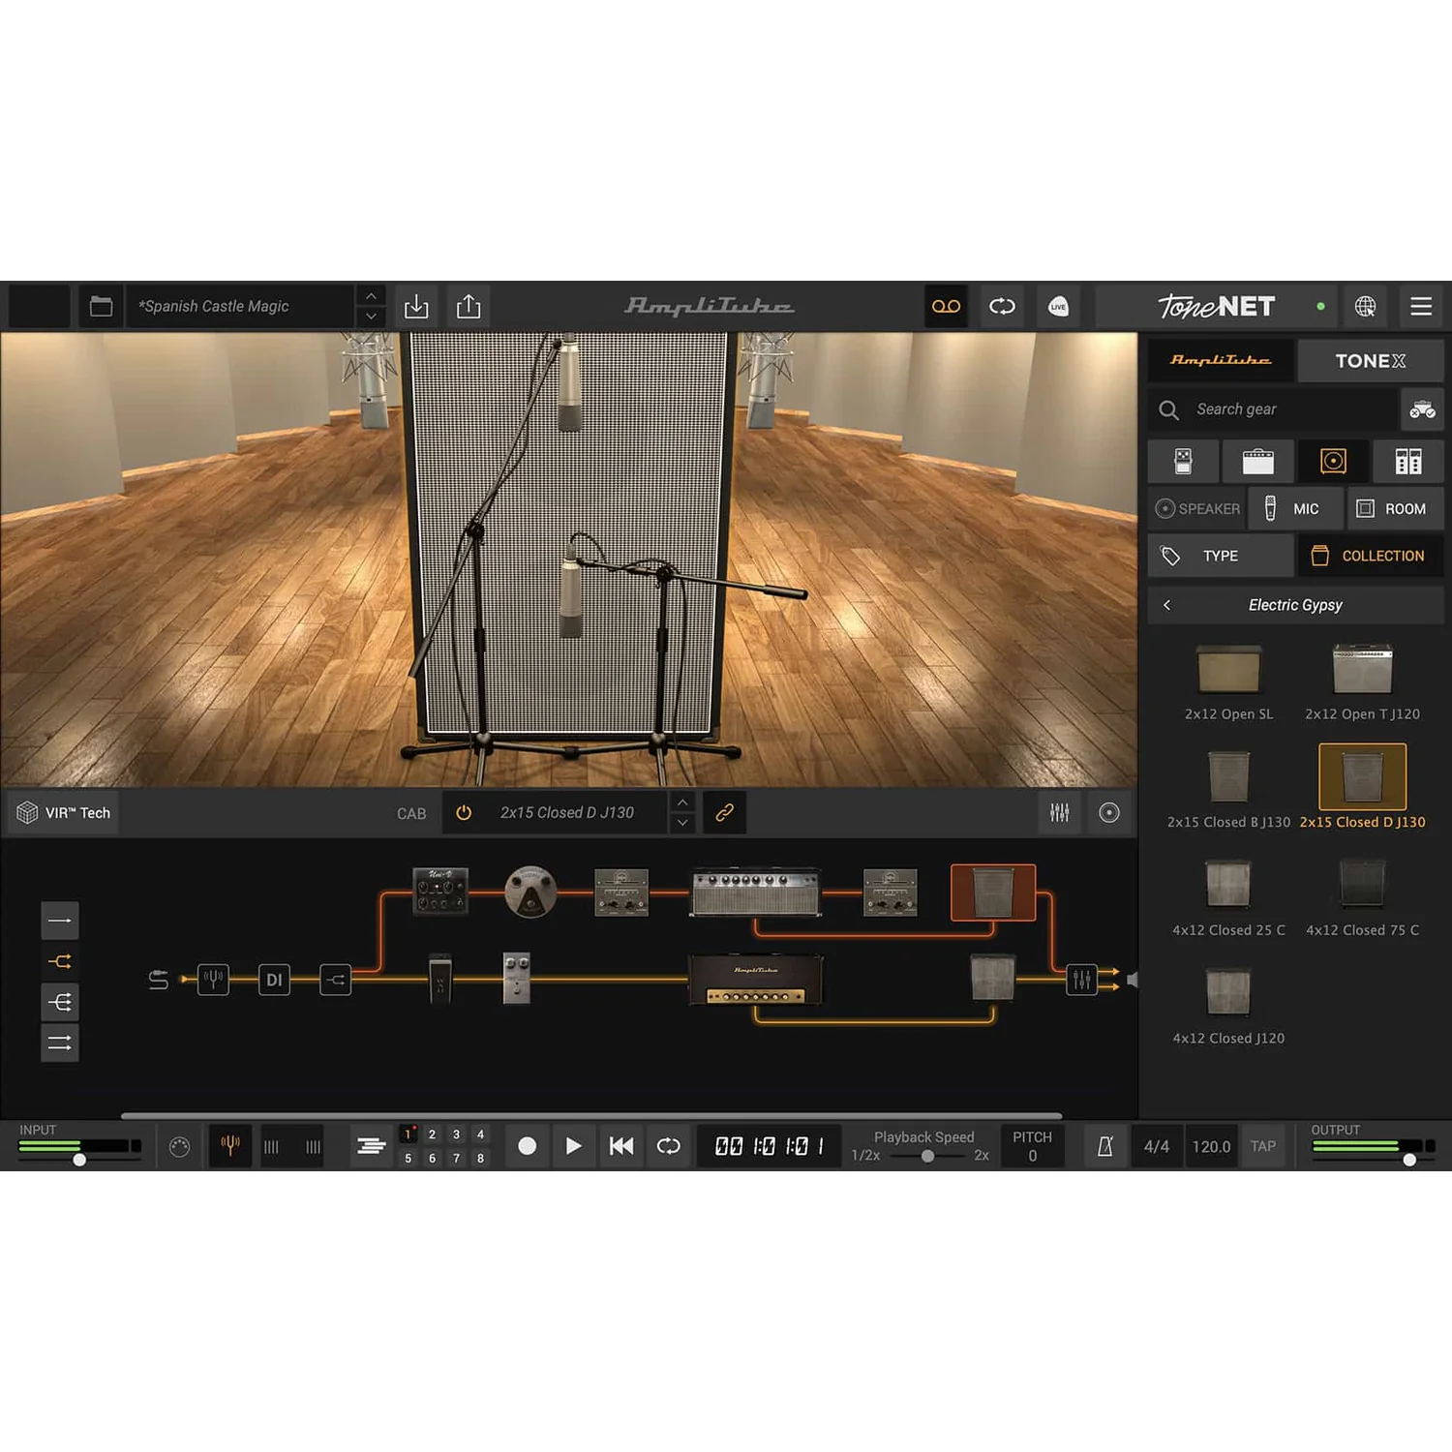Toggle Live mode icon
The image size is (1452, 1452).
(1058, 307)
